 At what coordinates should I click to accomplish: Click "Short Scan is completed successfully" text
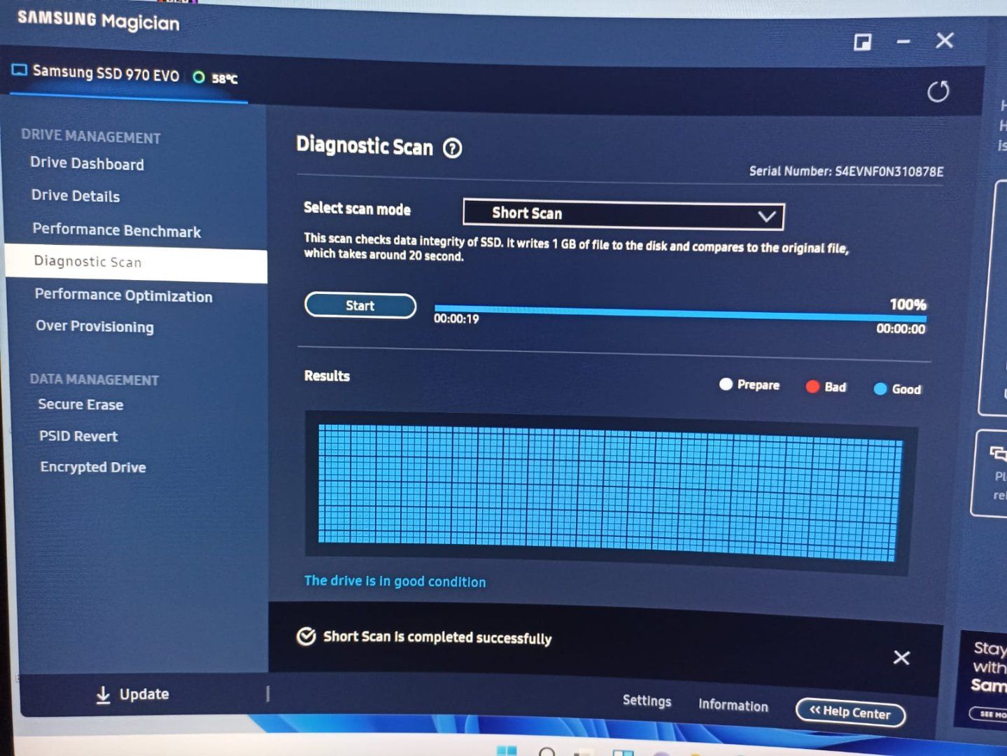coord(437,638)
